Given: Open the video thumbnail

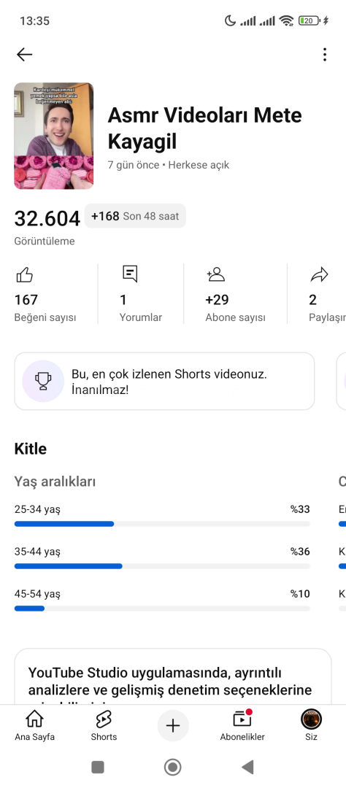Looking at the screenshot, I should tap(54, 136).
